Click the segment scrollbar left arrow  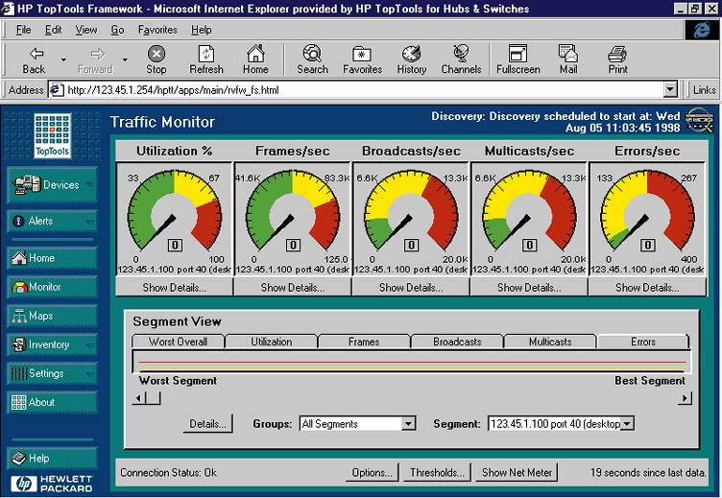(x=138, y=398)
